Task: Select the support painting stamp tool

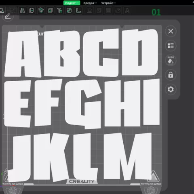Action: (x=90, y=11)
